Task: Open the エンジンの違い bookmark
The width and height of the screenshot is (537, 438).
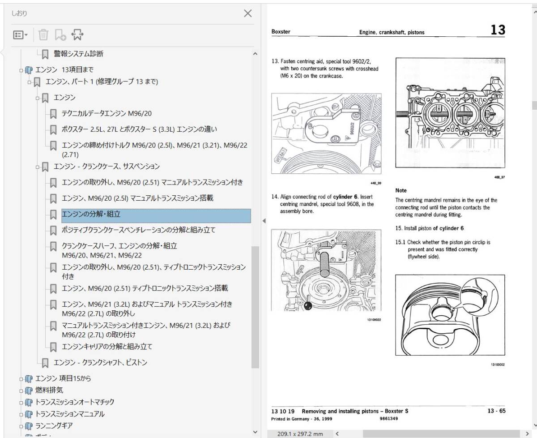Action: point(139,129)
